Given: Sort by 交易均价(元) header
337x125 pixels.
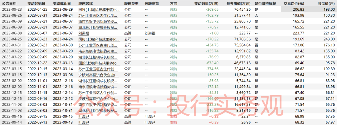Looking at the screenshot, I should coord(294,4).
